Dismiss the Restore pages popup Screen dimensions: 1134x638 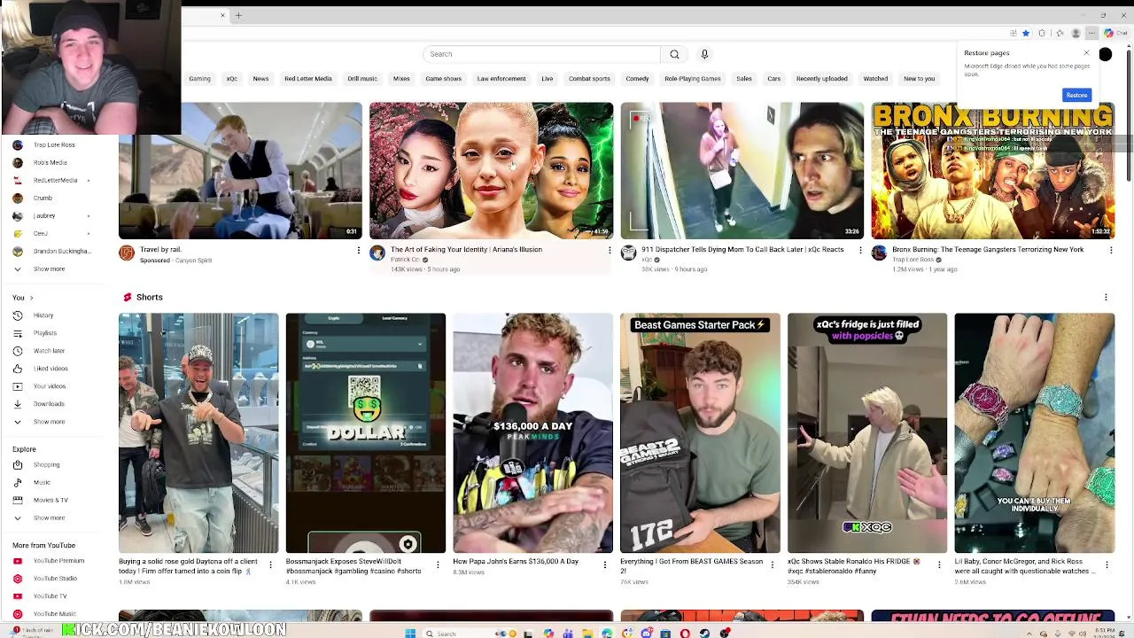(x=1086, y=53)
